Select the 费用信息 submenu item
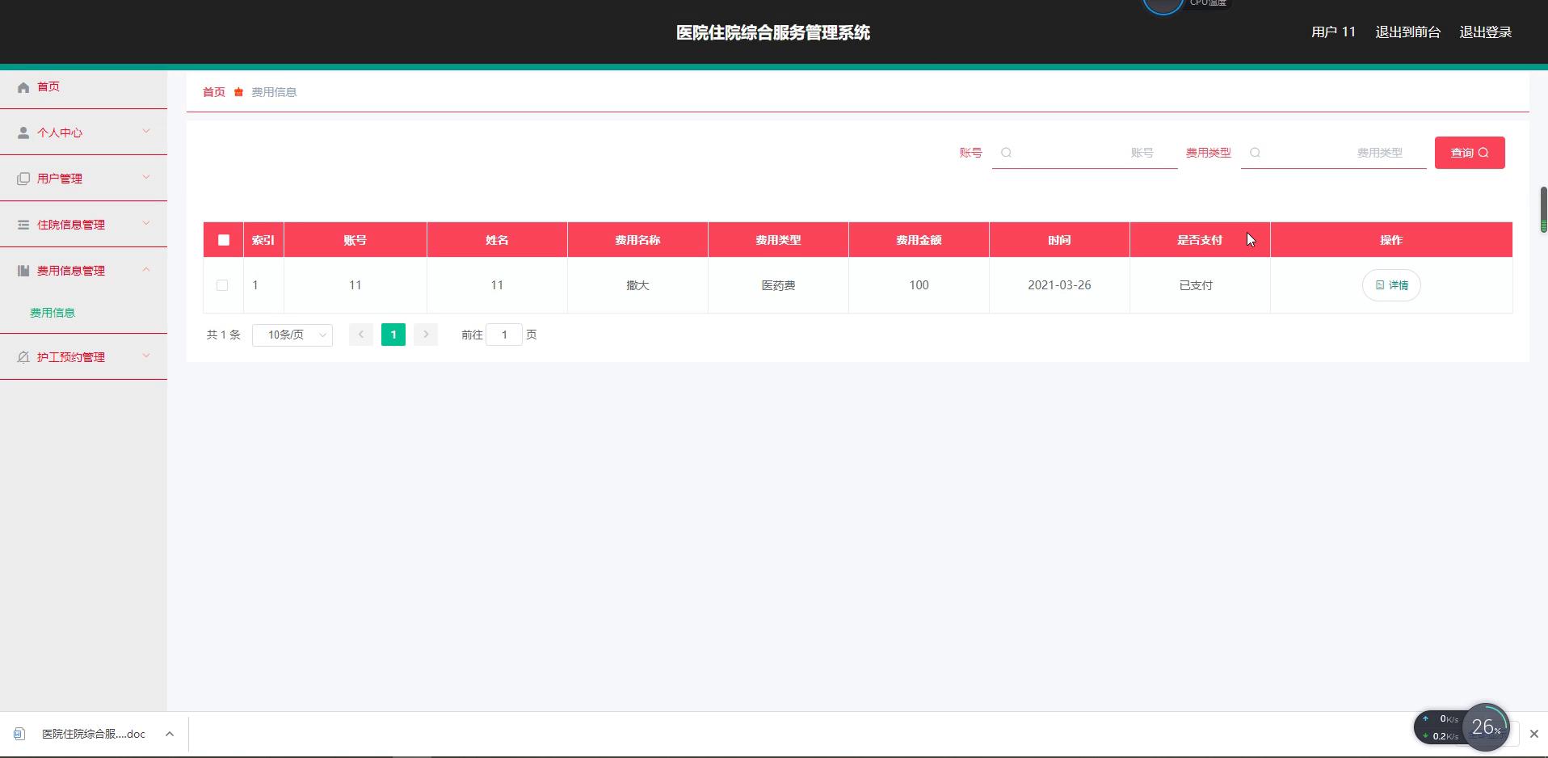 pyautogui.click(x=53, y=313)
